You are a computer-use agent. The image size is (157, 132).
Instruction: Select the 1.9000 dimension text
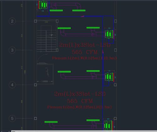pos(45,81)
